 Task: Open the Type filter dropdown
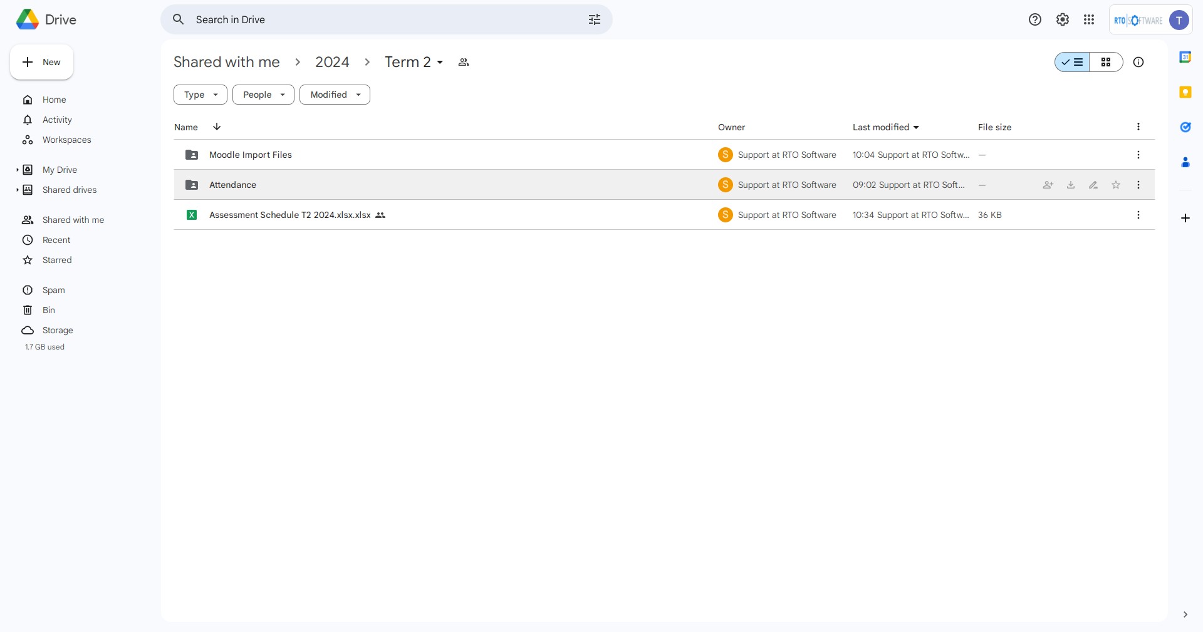click(200, 95)
